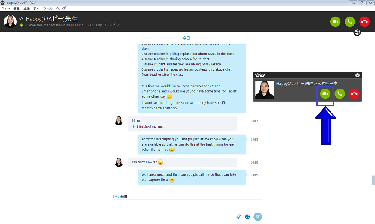
Task: Open the 会話 menu
Action: [16, 8]
